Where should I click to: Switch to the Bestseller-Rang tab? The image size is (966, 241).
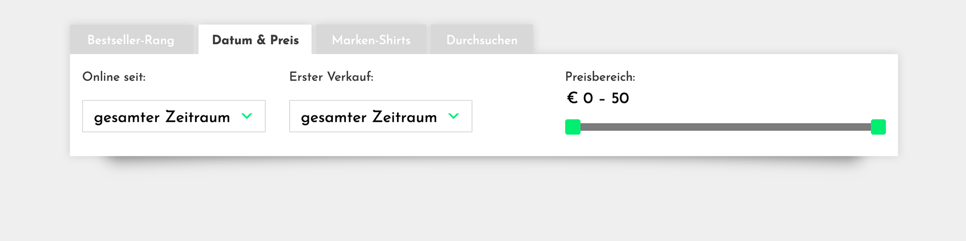(x=131, y=40)
